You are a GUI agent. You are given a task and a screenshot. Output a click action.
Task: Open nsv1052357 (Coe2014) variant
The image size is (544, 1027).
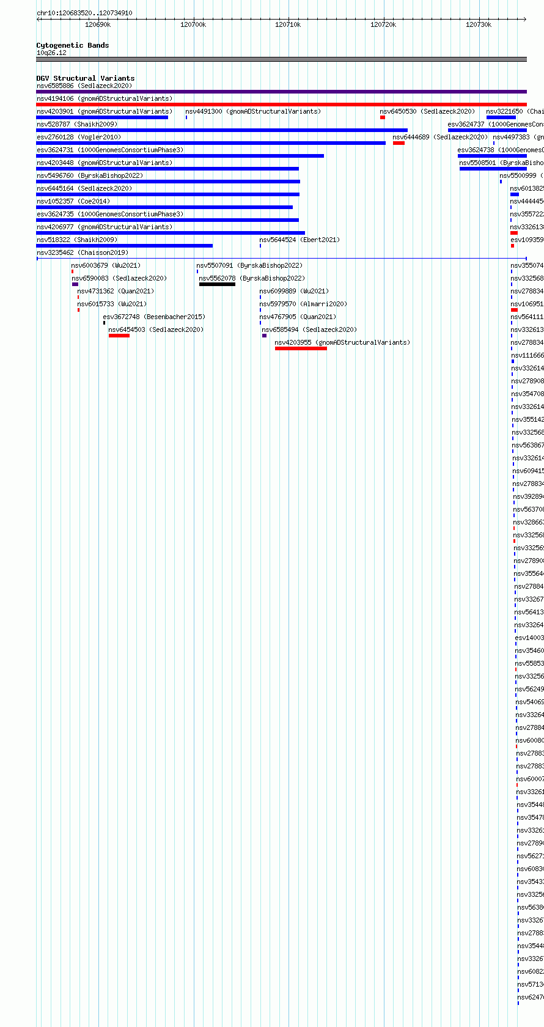73,201
